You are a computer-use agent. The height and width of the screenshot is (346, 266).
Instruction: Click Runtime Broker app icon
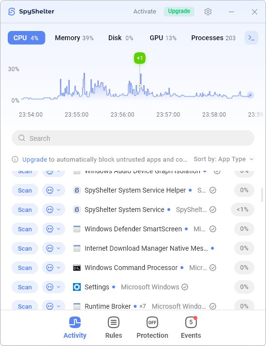[77, 306]
